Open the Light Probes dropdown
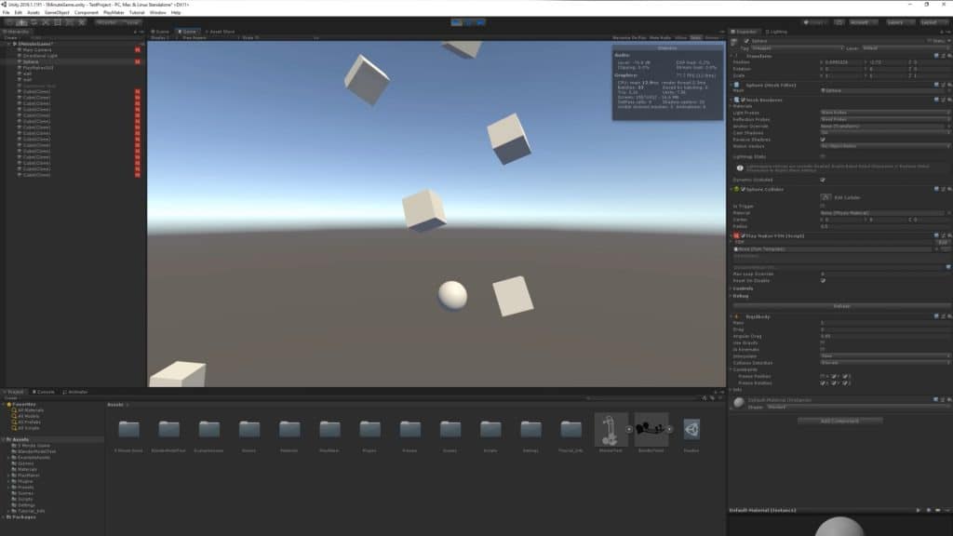Image resolution: width=953 pixels, height=536 pixels. [884, 113]
